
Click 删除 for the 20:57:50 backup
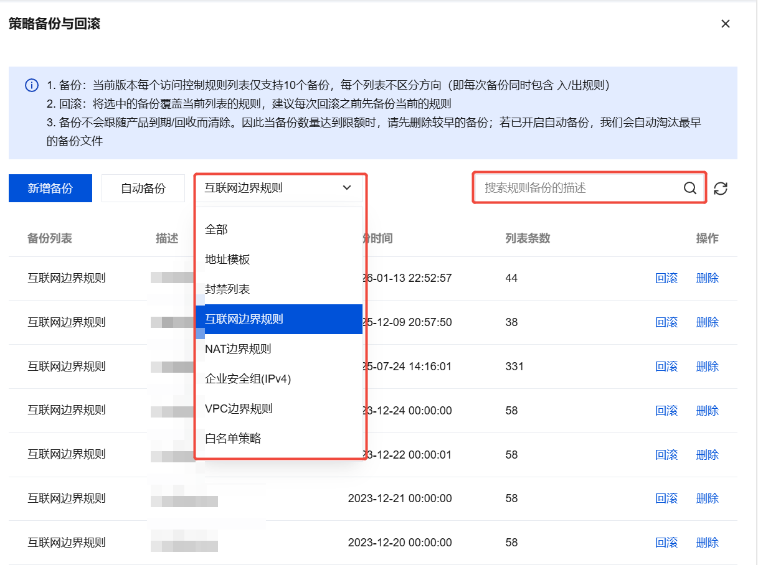pyautogui.click(x=708, y=322)
